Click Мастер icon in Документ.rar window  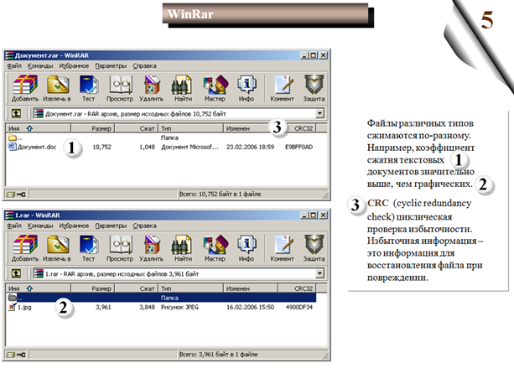pyautogui.click(x=215, y=88)
